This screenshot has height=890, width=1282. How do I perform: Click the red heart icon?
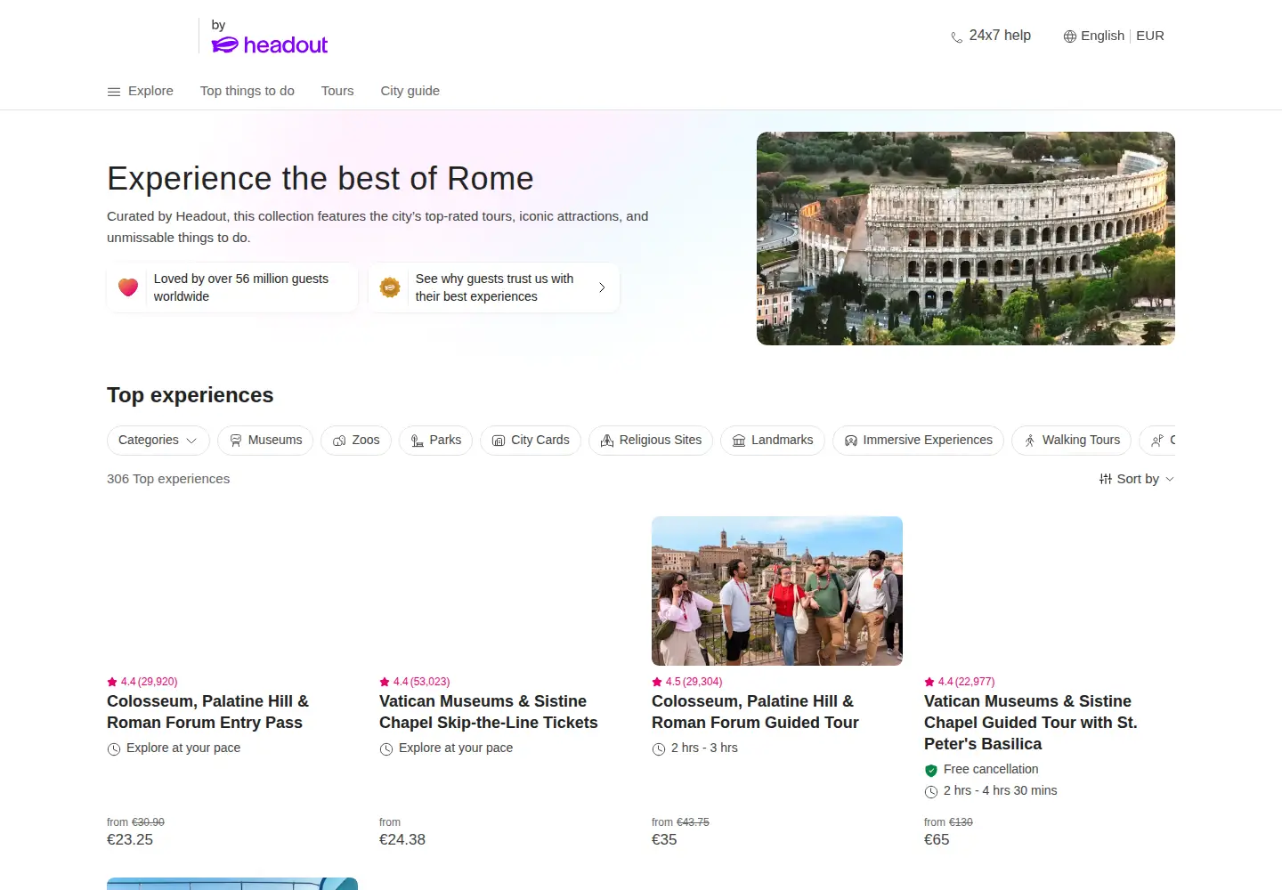tap(128, 287)
